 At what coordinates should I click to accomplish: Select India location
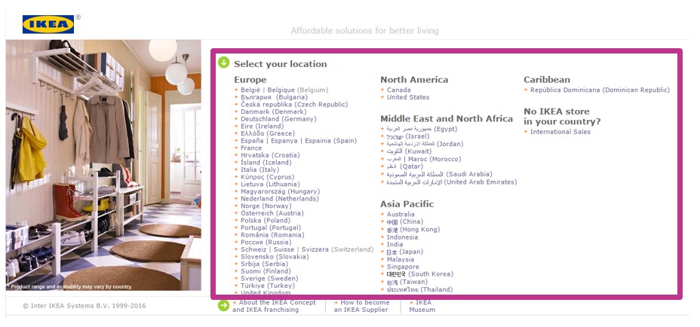tap(395, 244)
